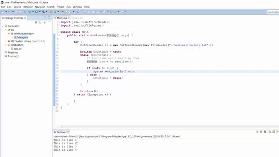Viewport: 279px width, 157px height.
Task: Switch to the test.txt editor tab
Action: (x=78, y=18)
